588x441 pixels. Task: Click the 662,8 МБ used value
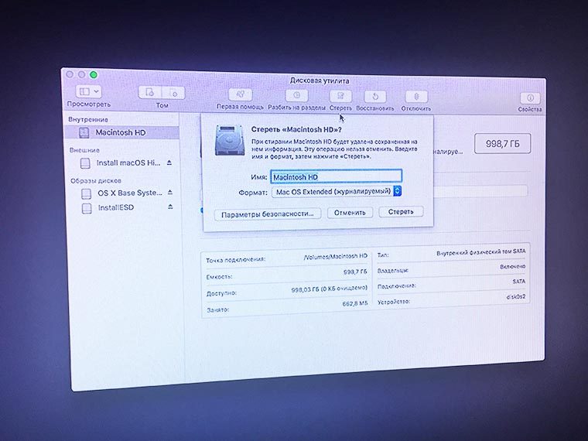[355, 303]
